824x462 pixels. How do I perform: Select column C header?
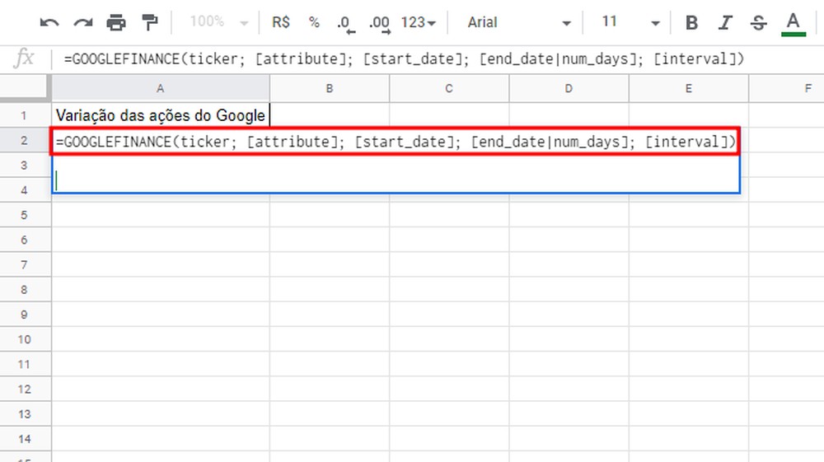449,88
